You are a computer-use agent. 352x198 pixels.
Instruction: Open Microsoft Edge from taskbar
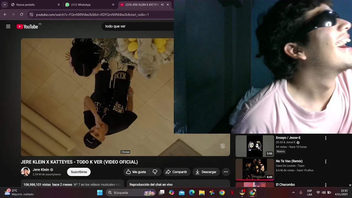(x=192, y=193)
